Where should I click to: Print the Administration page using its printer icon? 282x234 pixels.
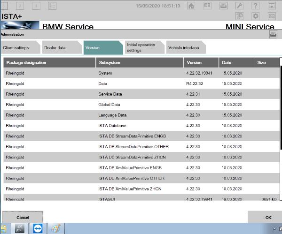(x=273, y=34)
